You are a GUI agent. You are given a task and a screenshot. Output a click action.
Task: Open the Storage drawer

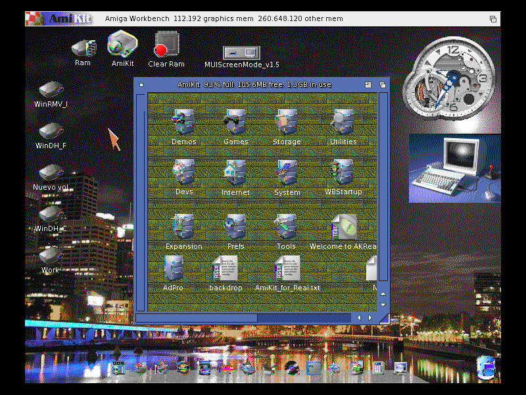287,122
